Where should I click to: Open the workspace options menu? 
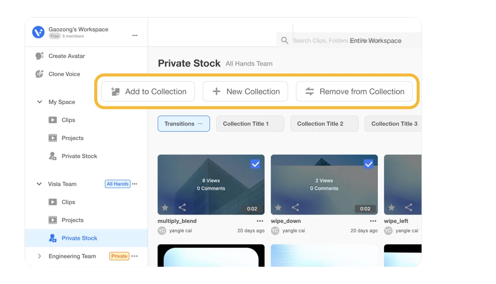pyautogui.click(x=135, y=35)
